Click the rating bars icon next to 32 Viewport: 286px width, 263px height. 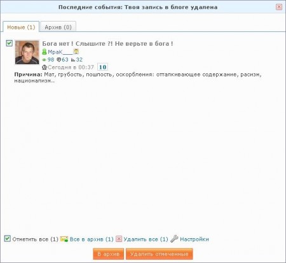pos(73,60)
